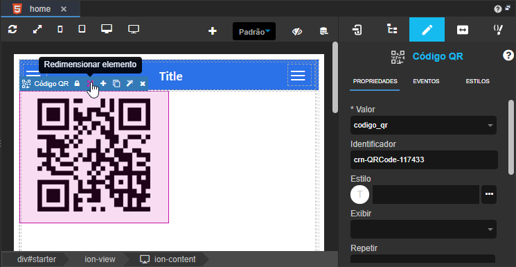Select the home tab
Image resolution: width=516 pixels, height=267 pixels.
pyautogui.click(x=40, y=8)
